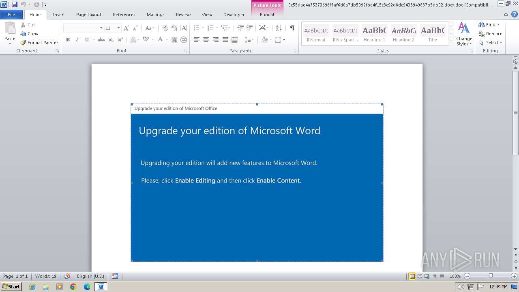
Task: Click the Shrink Font button
Action: pyautogui.click(x=135, y=28)
